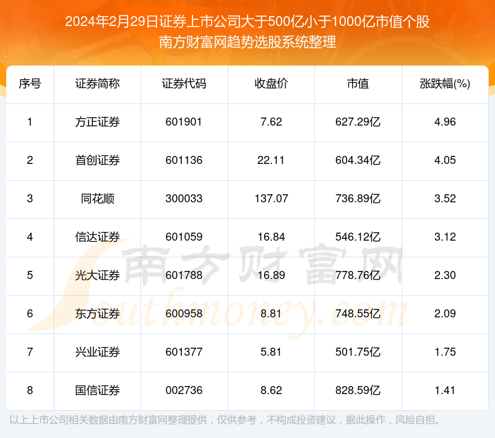
Task: Click serial number 3 in the 同花顺 row
Action: pyautogui.click(x=30, y=199)
